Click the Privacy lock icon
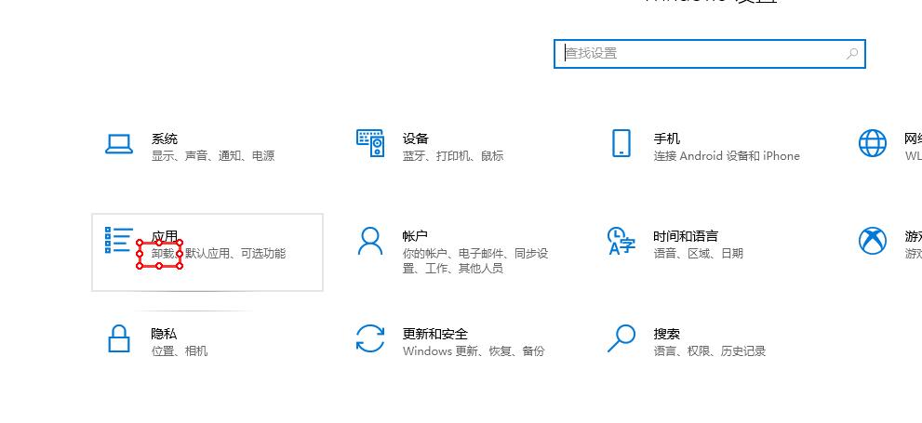The image size is (922, 423). (119, 339)
